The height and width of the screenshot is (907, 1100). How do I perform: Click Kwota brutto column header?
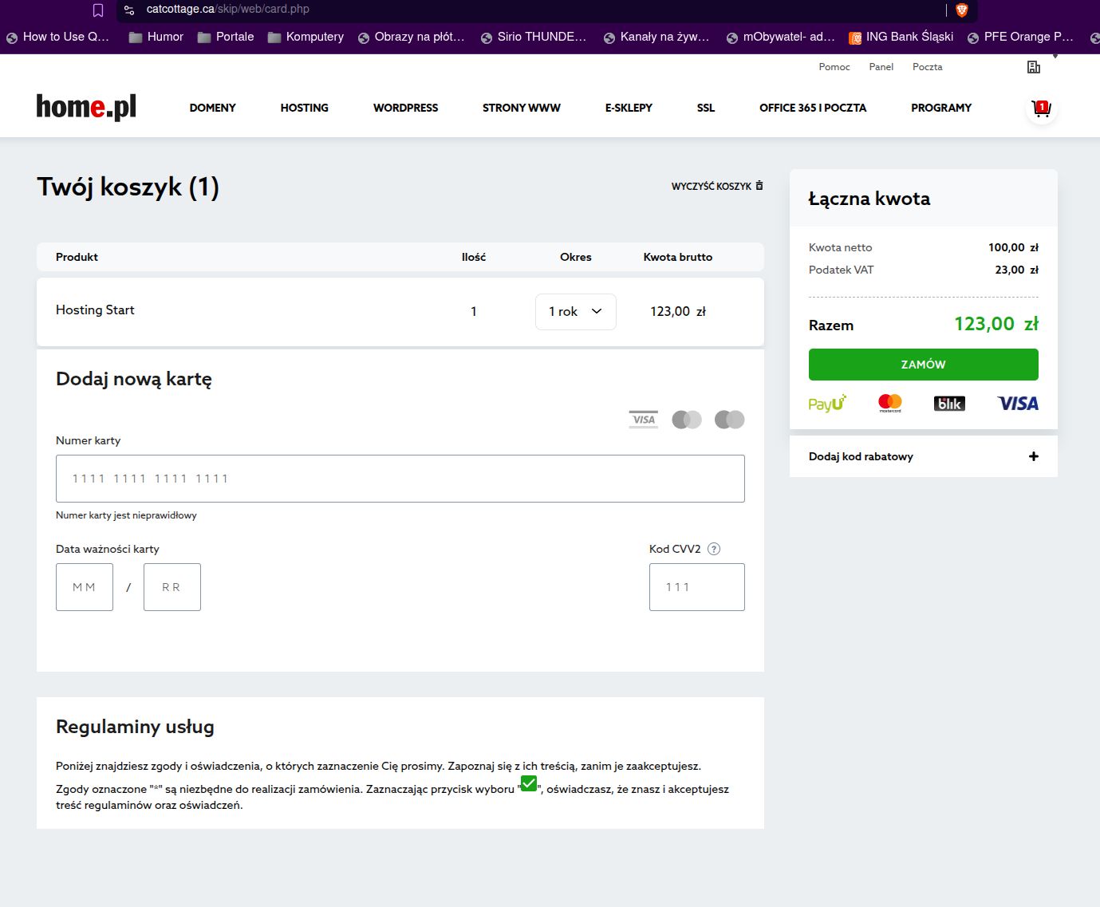pos(678,257)
